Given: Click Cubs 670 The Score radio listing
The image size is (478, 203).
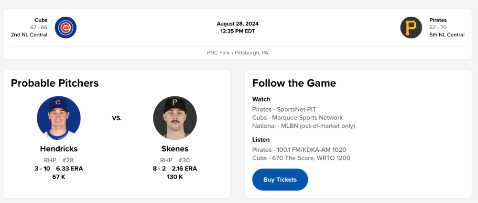Looking at the screenshot, I should [301, 158].
